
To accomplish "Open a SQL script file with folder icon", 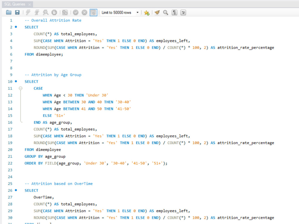I will point(9,13).
